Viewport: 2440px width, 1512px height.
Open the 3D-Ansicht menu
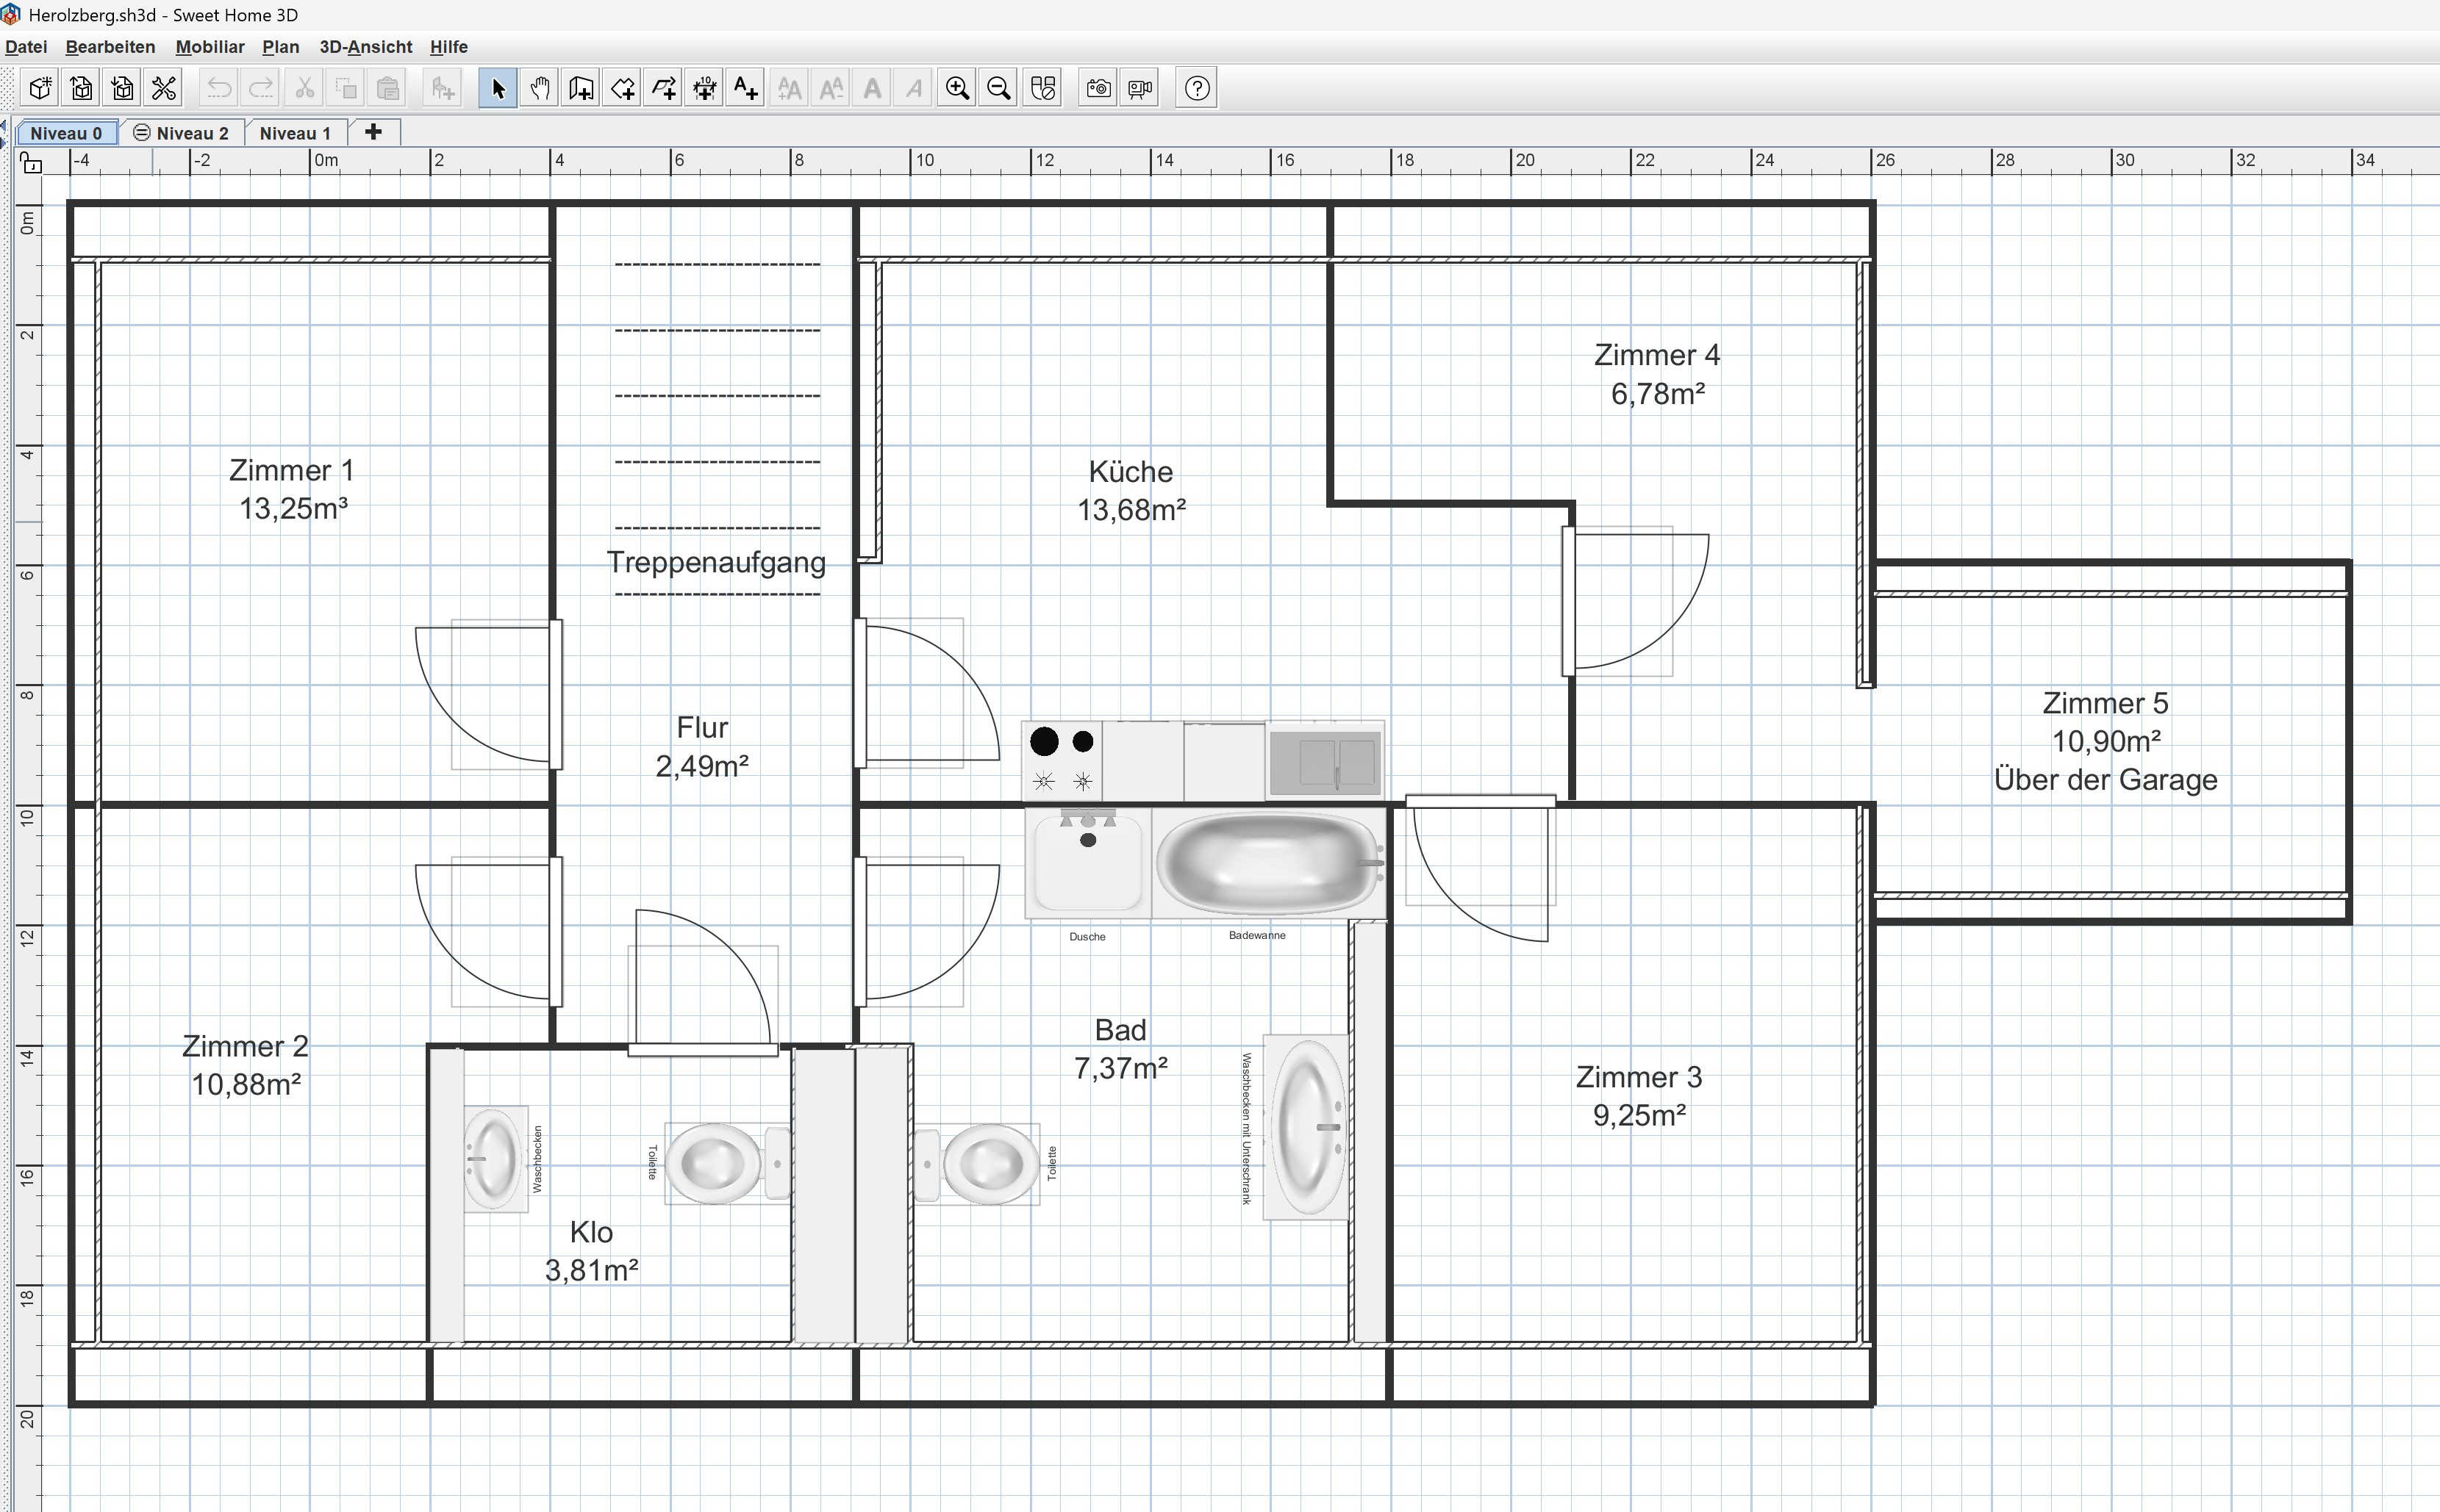click(x=365, y=47)
